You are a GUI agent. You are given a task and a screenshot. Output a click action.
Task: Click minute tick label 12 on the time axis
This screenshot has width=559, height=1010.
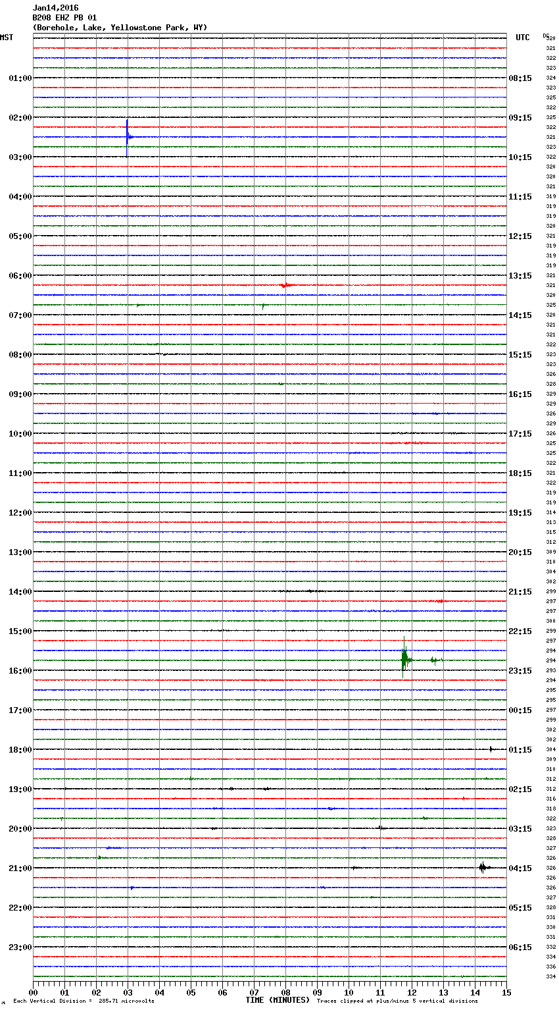tap(412, 993)
